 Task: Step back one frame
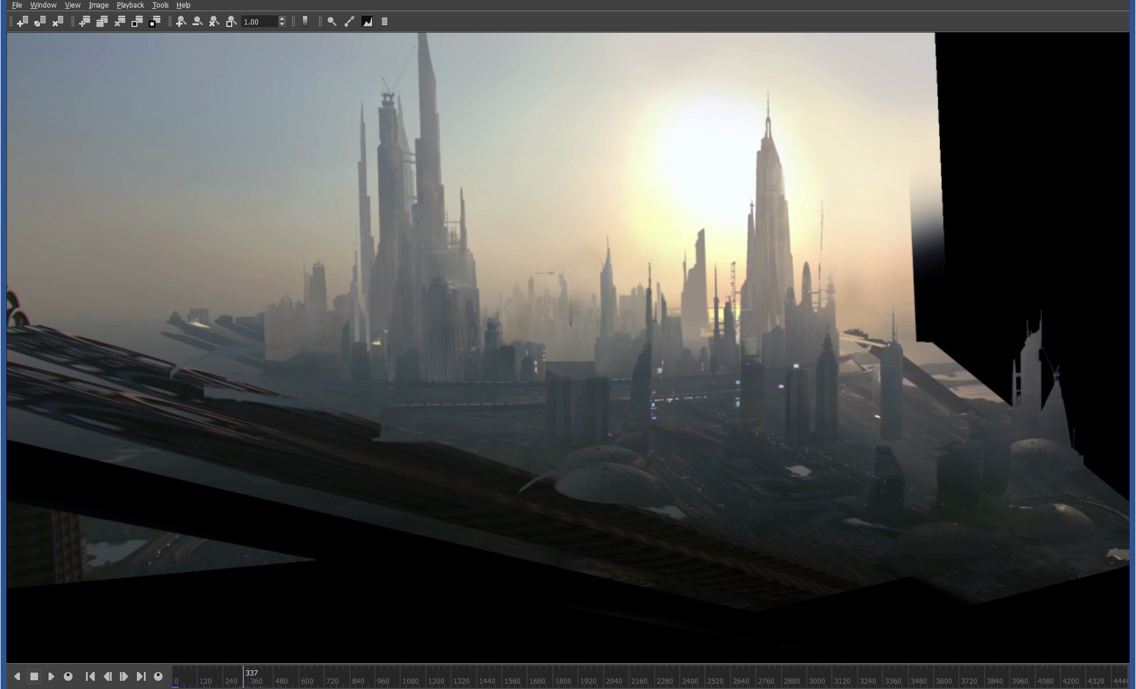click(107, 676)
